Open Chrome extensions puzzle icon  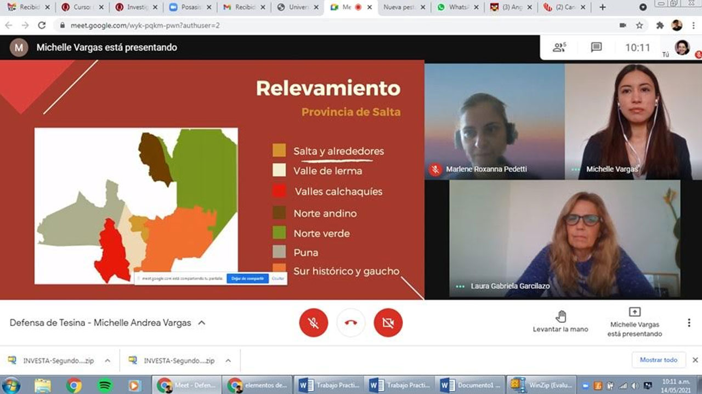click(660, 25)
